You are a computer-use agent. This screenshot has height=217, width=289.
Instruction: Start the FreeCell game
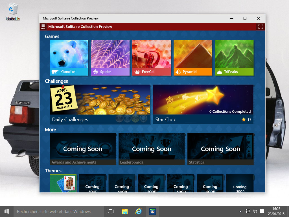[x=152, y=58]
